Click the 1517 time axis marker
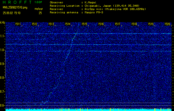174x111 pixels. 118,24
